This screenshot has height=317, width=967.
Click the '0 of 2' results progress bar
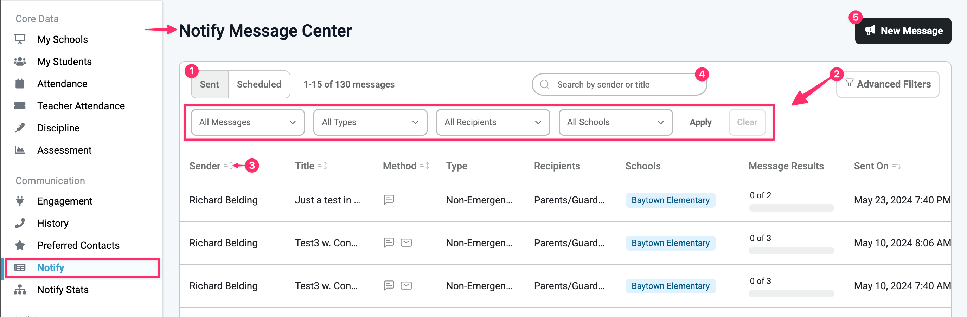click(791, 208)
